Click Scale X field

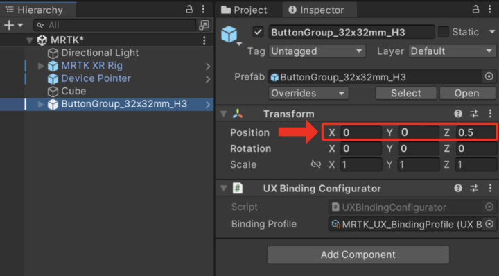click(361, 164)
